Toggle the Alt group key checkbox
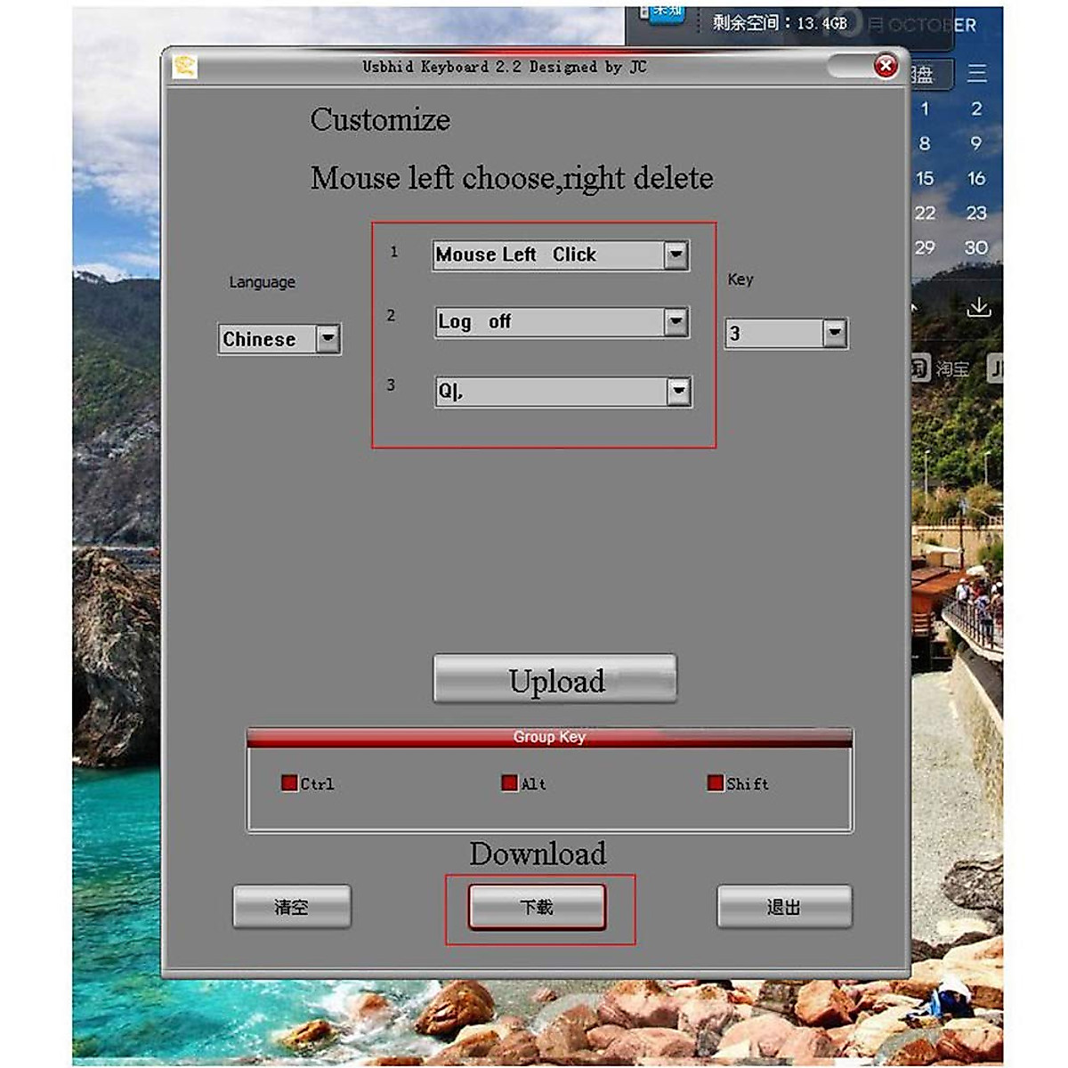This screenshot has height=1068, width=1068. (509, 783)
